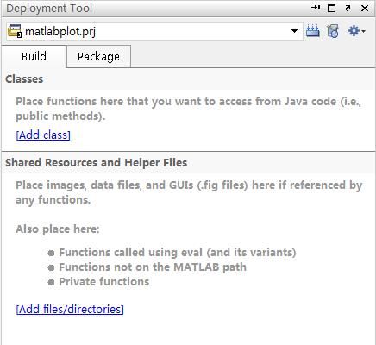Close the Deployment Tool panel
The image size is (376, 345).
coord(365,9)
